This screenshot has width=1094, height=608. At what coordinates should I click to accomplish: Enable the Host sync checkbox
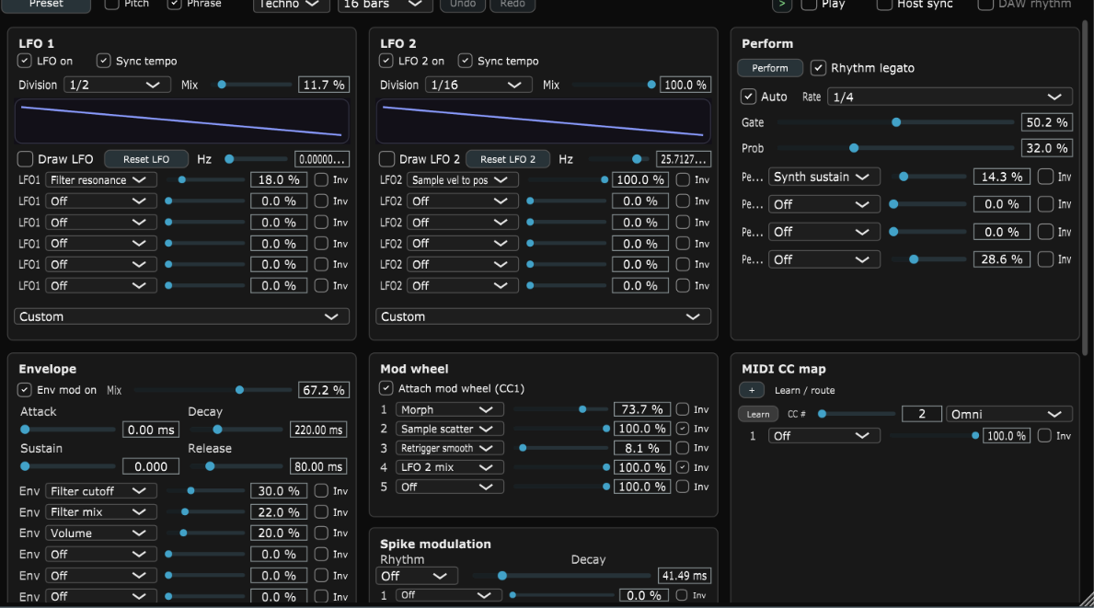pos(884,5)
